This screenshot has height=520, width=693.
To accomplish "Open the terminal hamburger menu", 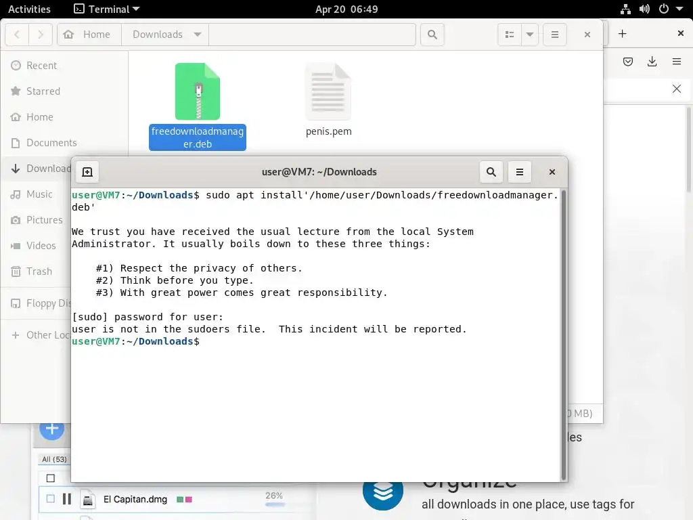I will (520, 172).
